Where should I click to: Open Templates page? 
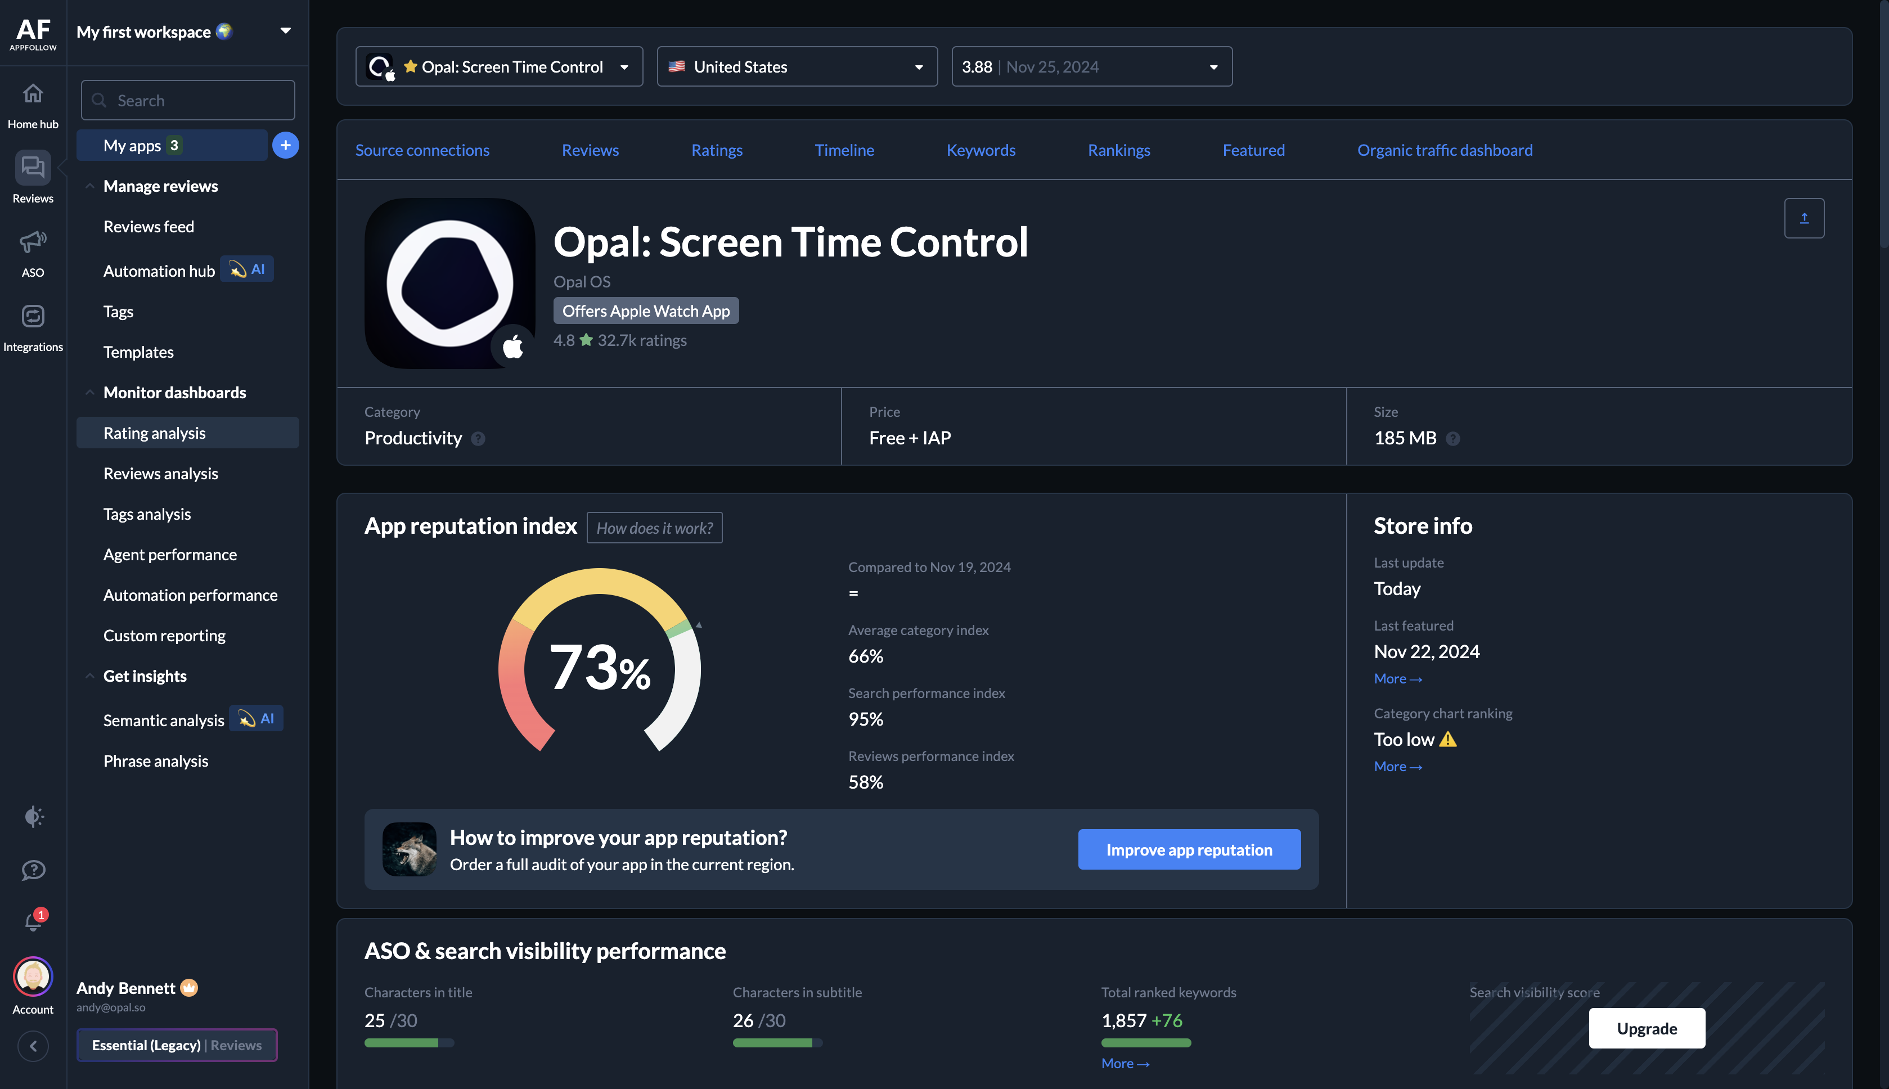138,352
